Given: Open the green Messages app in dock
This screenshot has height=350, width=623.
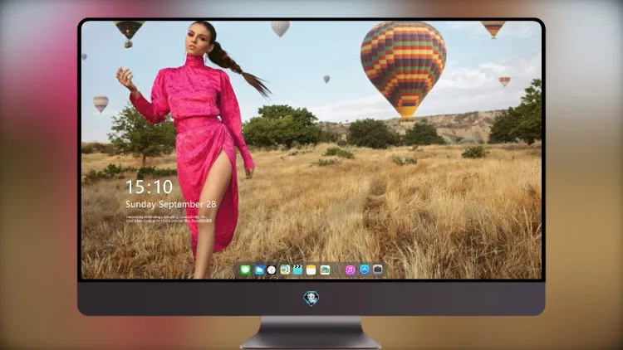Looking at the screenshot, I should coord(245,270).
